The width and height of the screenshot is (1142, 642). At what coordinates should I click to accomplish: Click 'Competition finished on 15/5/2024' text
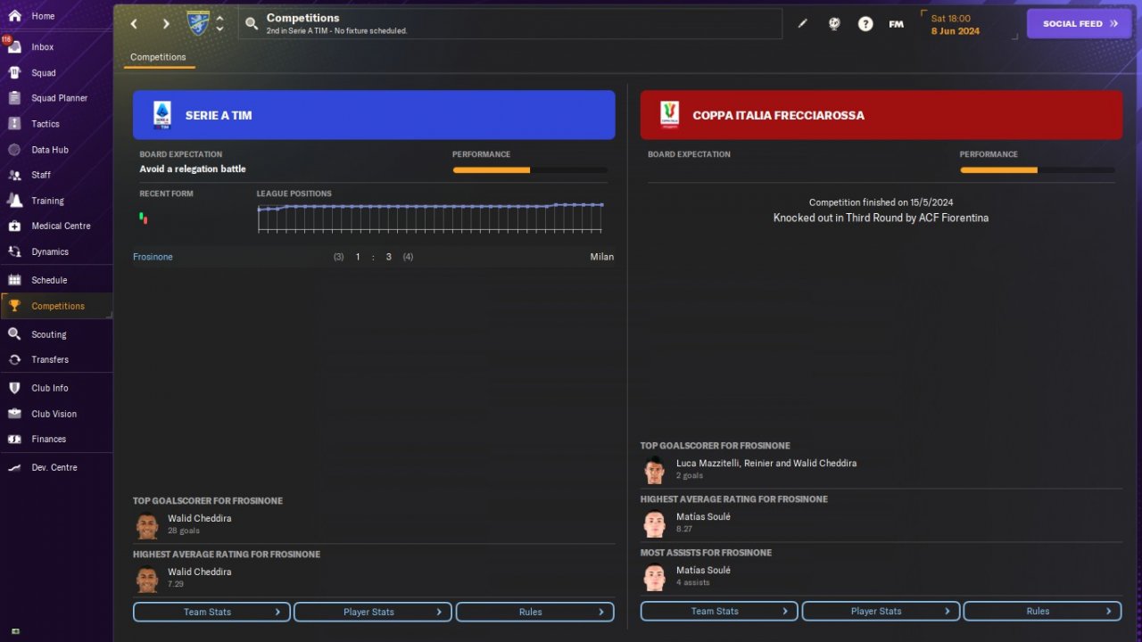[881, 202]
